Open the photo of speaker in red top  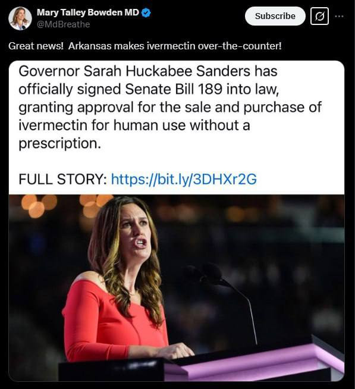click(177, 288)
